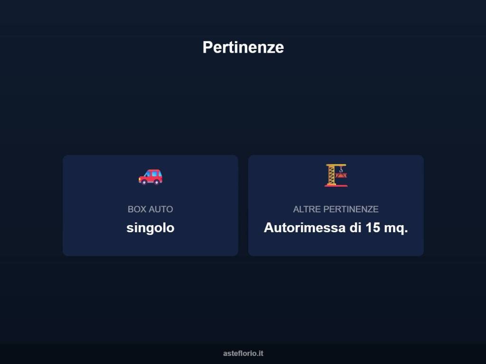The image size is (486, 364).
Task: Open the asteflorio.it footer link
Action: pyautogui.click(x=243, y=353)
